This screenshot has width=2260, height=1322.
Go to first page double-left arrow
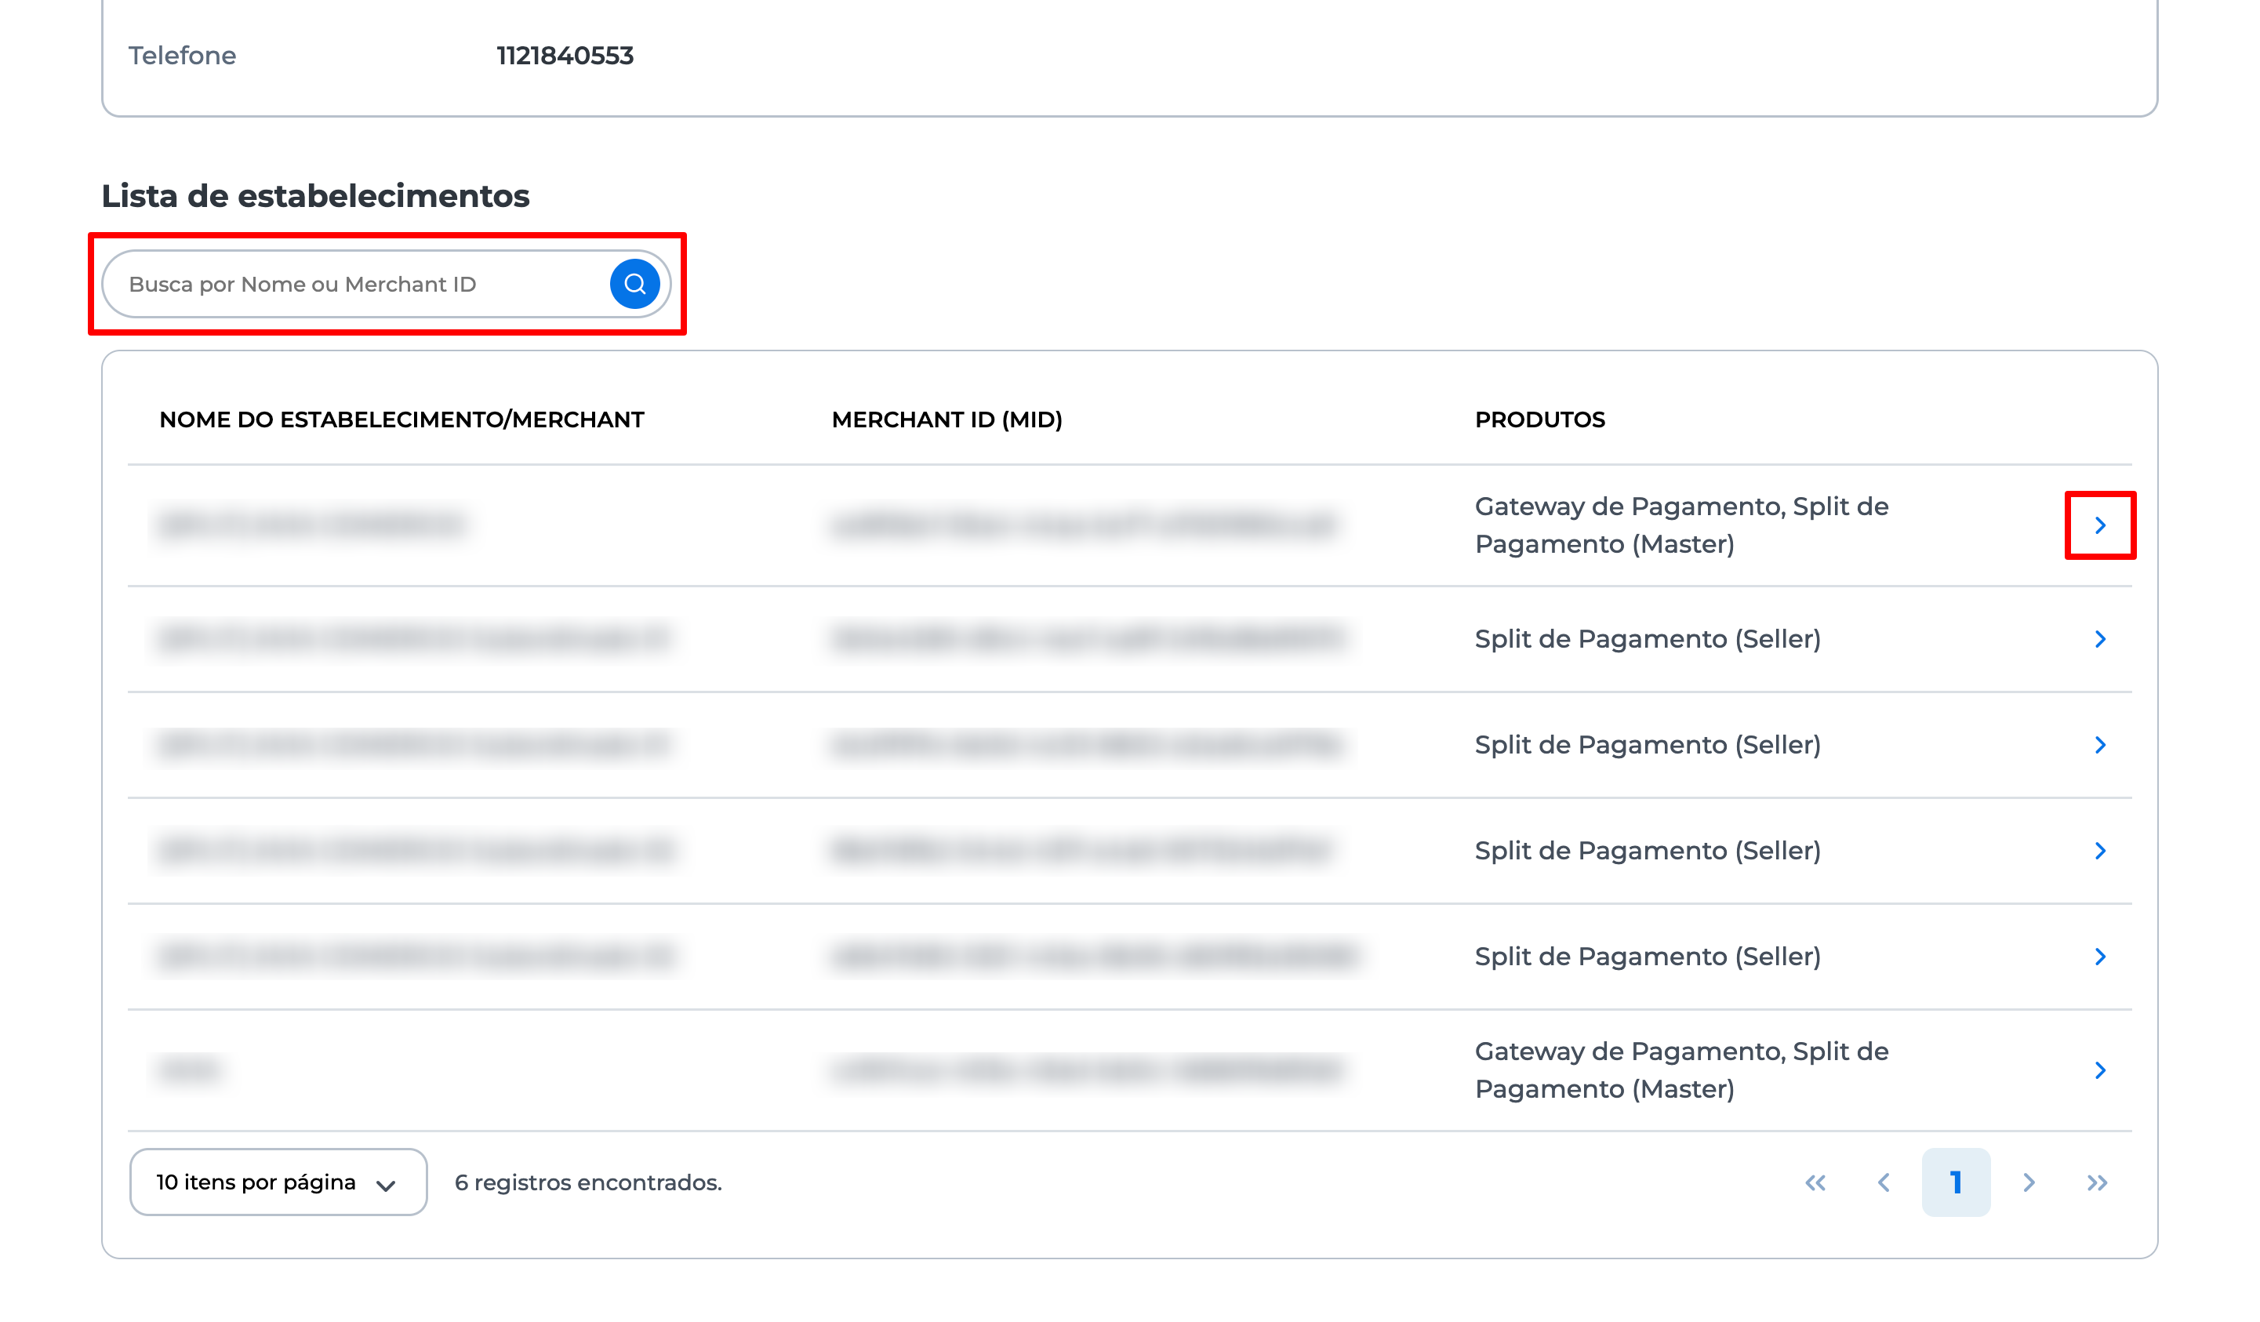click(1815, 1183)
